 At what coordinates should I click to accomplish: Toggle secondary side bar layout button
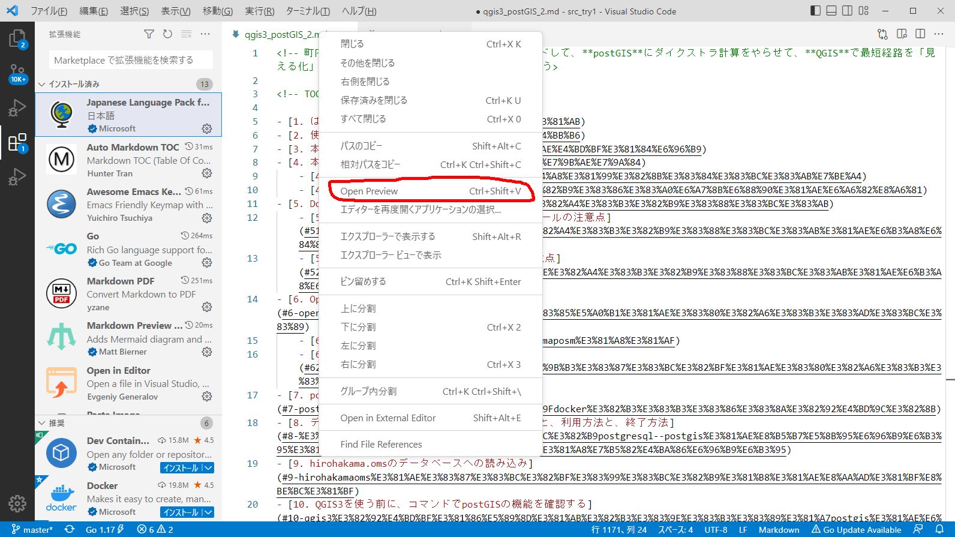click(x=847, y=11)
